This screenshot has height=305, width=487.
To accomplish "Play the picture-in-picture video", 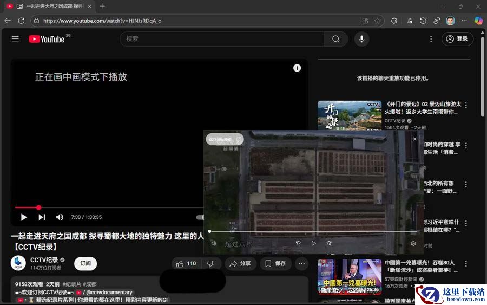I will [314, 243].
